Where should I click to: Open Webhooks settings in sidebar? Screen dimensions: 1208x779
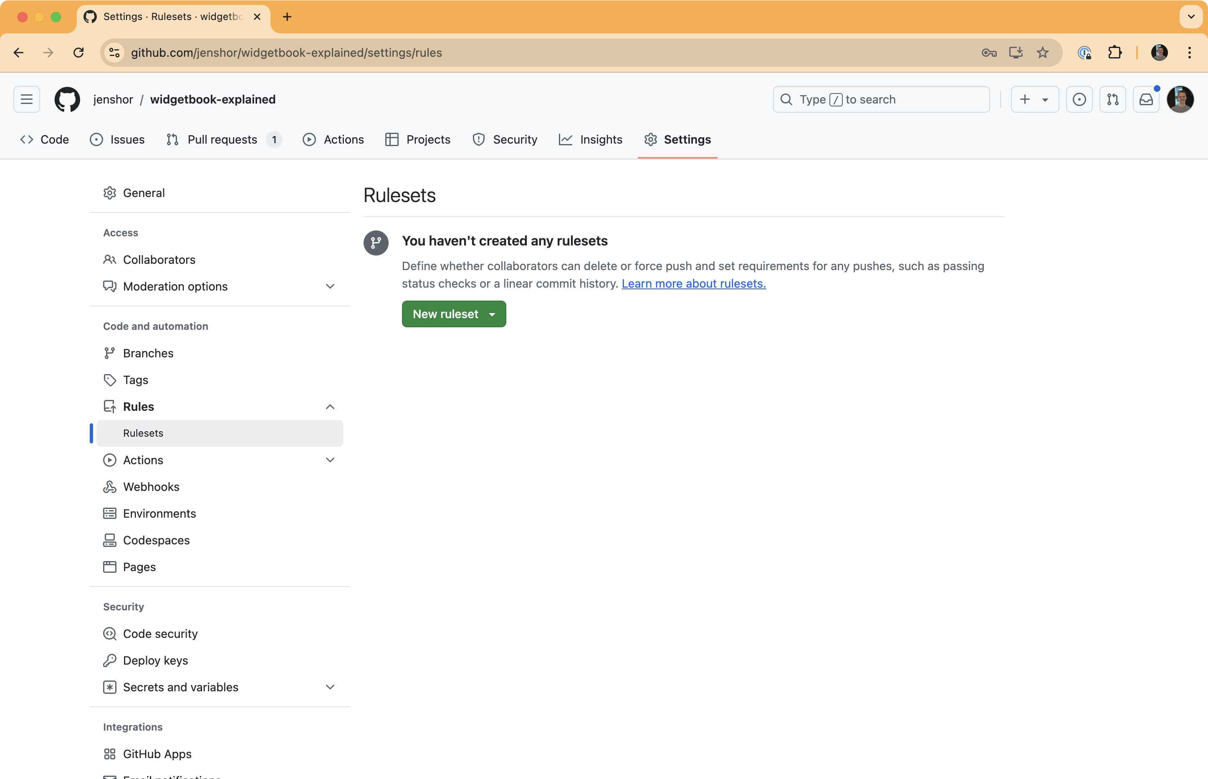[x=151, y=487]
